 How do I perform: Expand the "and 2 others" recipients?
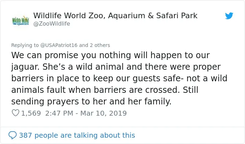pyautogui.click(x=94, y=45)
